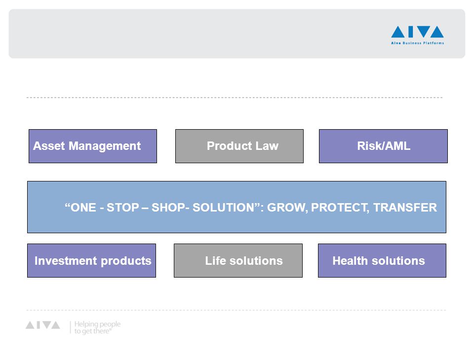Click the last blue triangle of the header logo

(x=437, y=32)
